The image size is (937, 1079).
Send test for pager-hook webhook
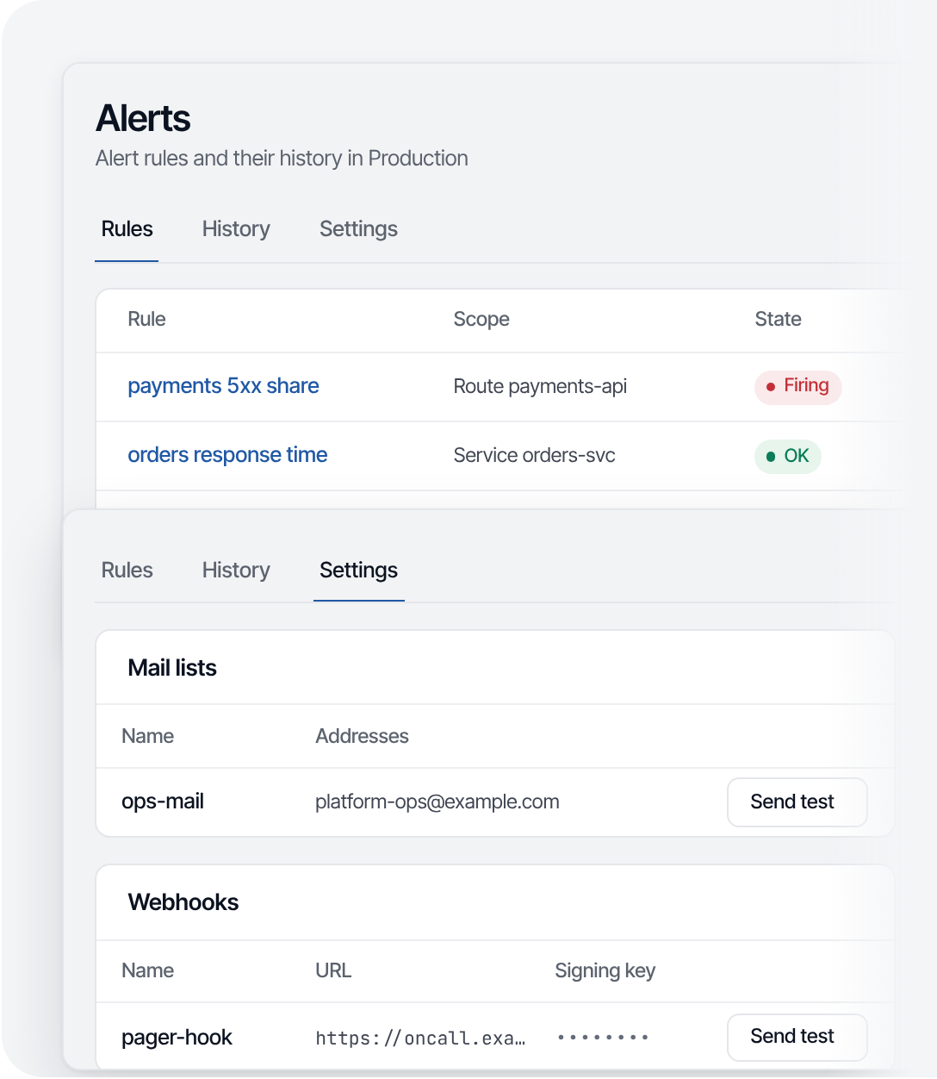(797, 1037)
